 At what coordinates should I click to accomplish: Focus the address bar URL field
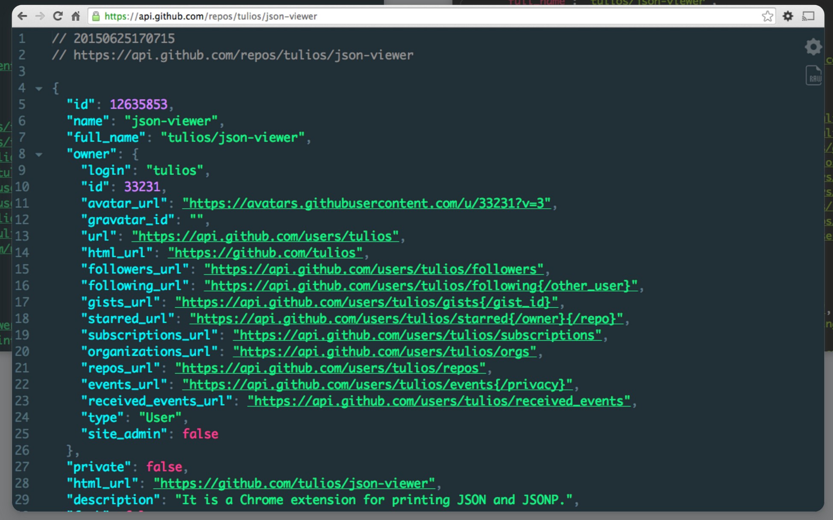[431, 16]
